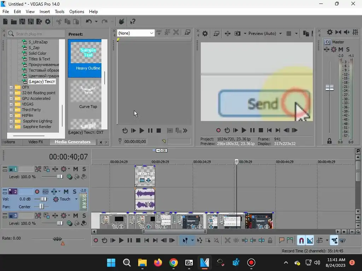Toggle Enable Snapping magnet button
Viewport: 362px width, 271px height.
301,241
